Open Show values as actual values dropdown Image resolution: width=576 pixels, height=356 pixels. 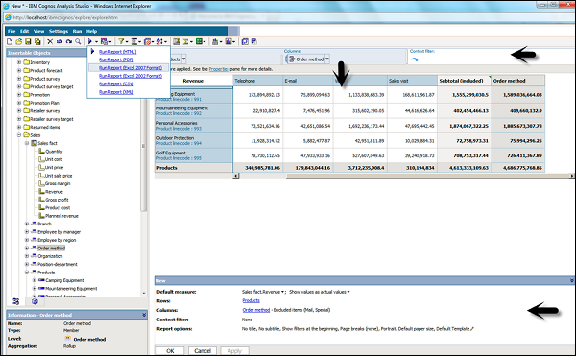tap(348, 292)
